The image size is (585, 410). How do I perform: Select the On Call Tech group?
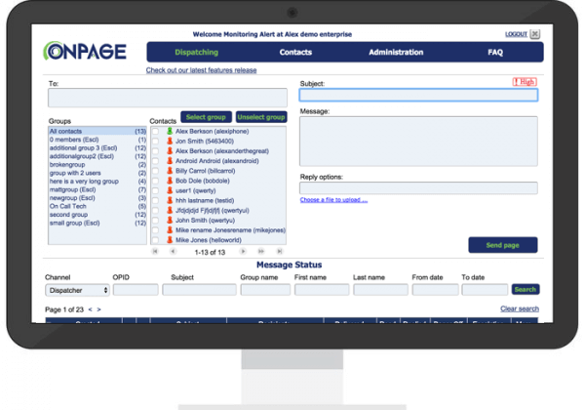pyautogui.click(x=97, y=206)
